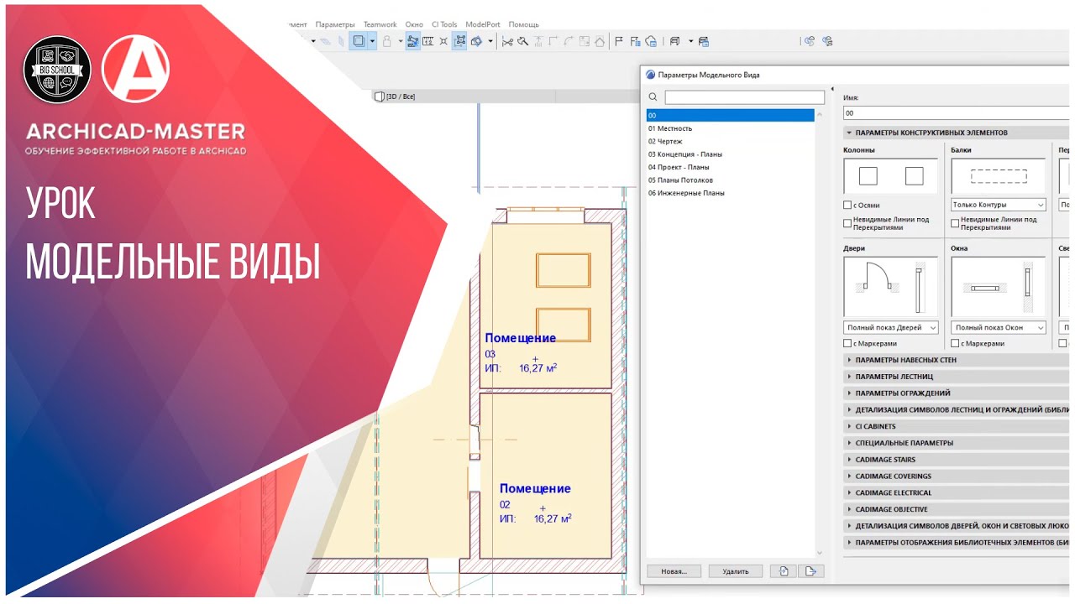
Task: Toggle the highlighted guide lines toolbar icon
Action: pyautogui.click(x=412, y=40)
